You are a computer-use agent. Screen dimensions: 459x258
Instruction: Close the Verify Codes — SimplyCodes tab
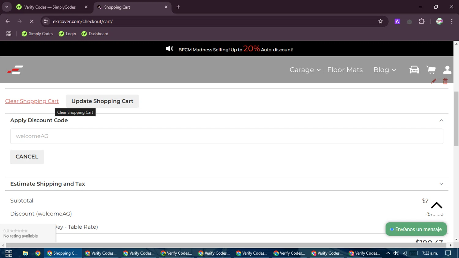(x=86, y=7)
